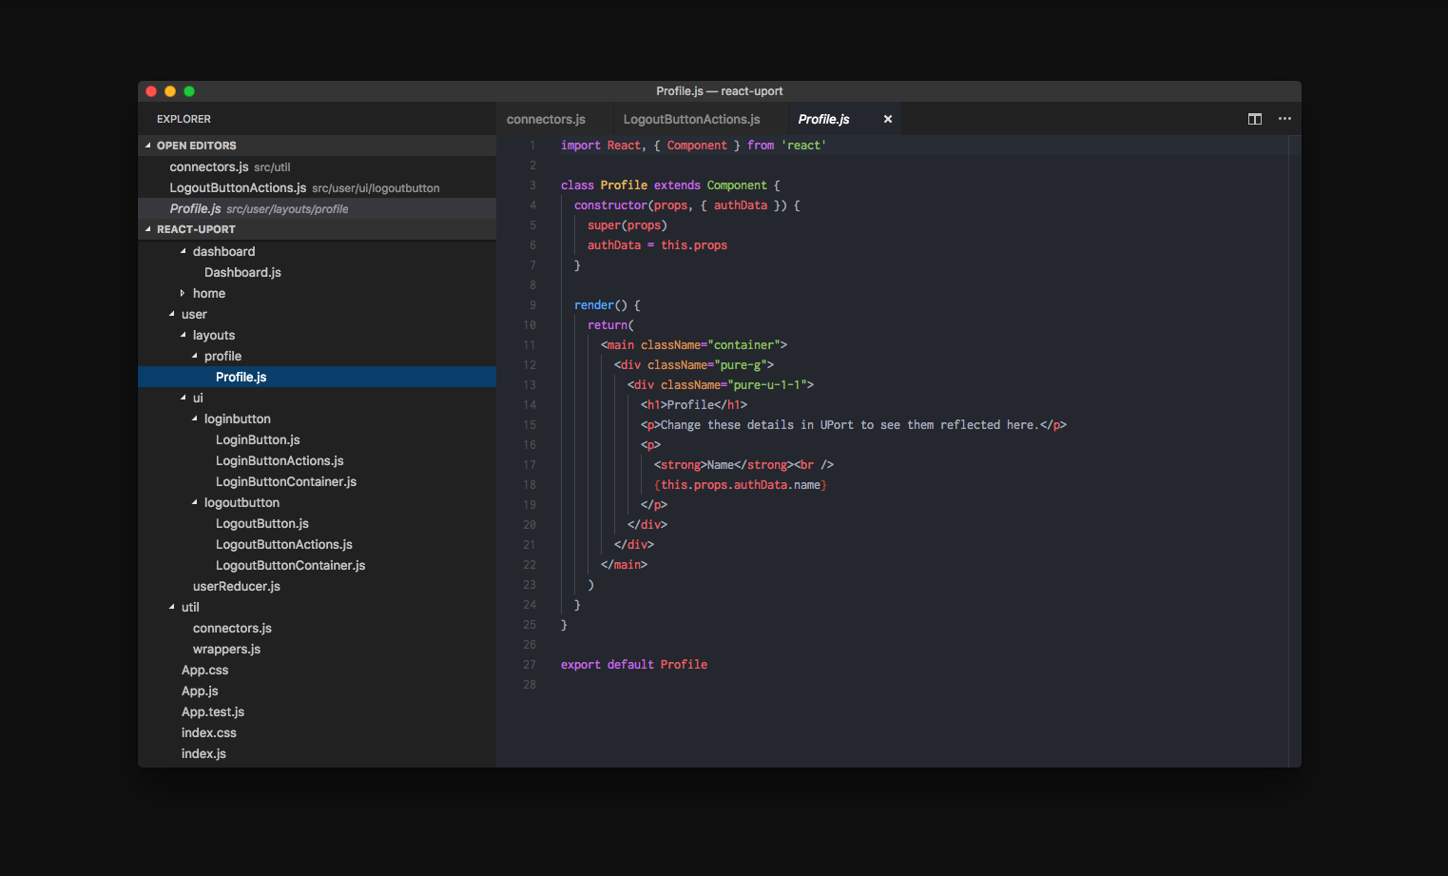Click line number 27 in the gutter
Viewport: 1448px width, 876px height.
(x=530, y=665)
